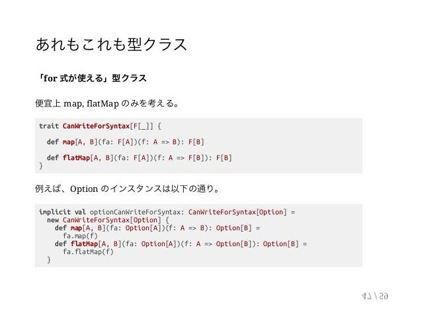Click the optionCanWriteForSyntax identifier
Image resolution: width=422 pixels, height=317 pixels.
[135, 212]
